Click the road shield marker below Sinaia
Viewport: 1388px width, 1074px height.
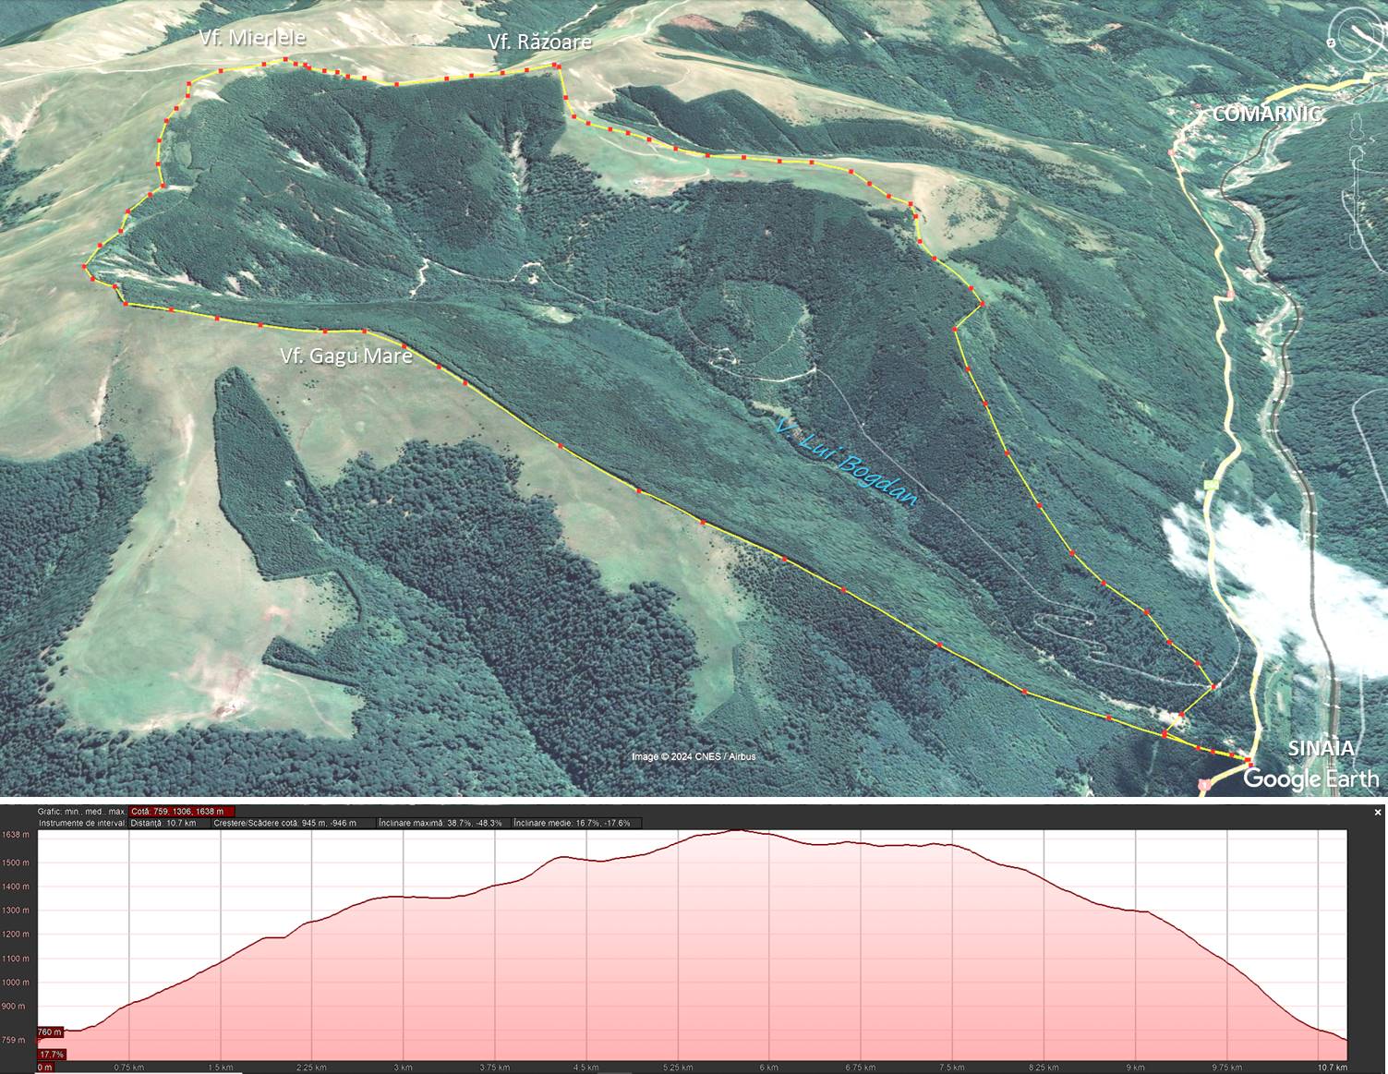[x=1203, y=785]
